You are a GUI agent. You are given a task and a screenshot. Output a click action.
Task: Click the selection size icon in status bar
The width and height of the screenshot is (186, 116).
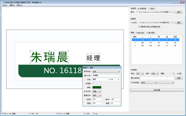coord(57,113)
